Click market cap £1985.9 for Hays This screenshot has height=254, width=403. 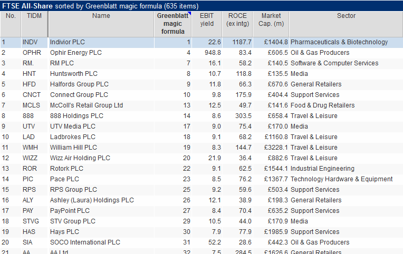[x=276, y=232]
